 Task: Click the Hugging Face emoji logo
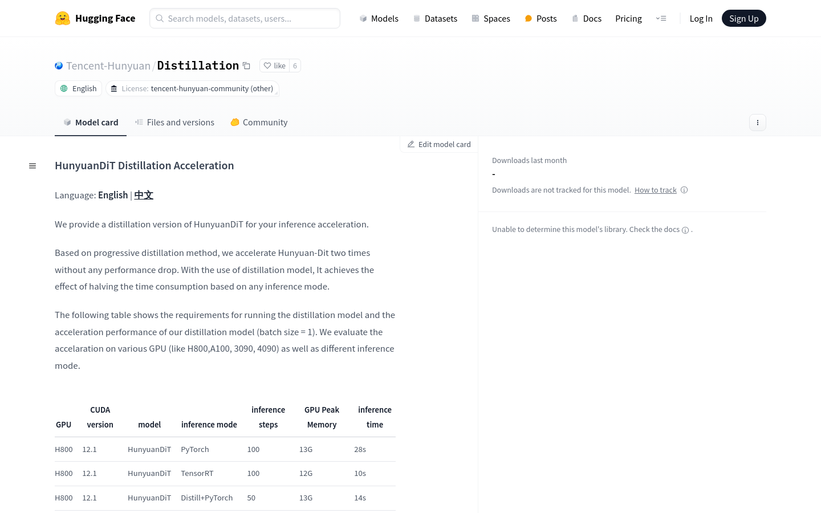[x=63, y=18]
